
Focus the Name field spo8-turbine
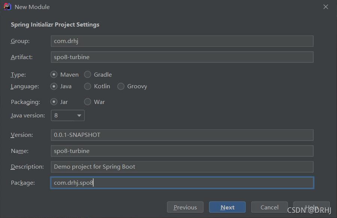click(x=182, y=151)
